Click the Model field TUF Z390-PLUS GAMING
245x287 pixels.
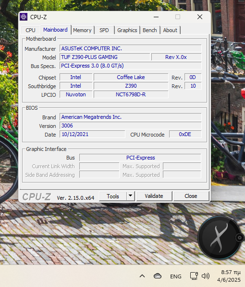click(105, 57)
